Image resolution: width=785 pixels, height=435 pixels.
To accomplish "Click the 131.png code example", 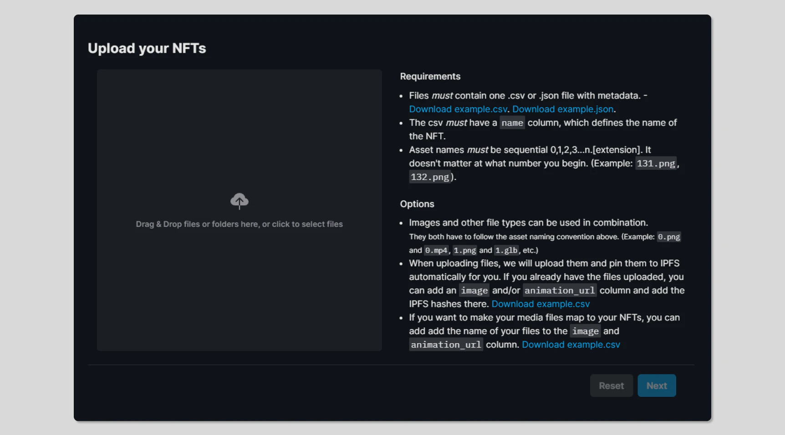I will (656, 164).
